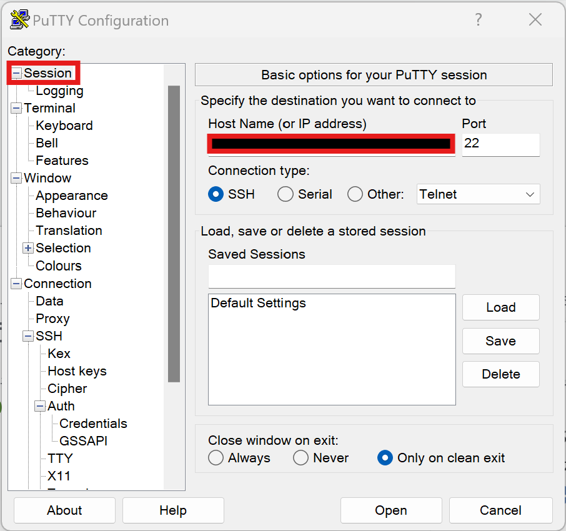
Task: Click the Load session button
Action: pos(501,307)
